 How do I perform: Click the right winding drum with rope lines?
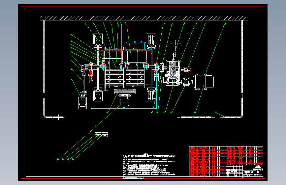135,76
